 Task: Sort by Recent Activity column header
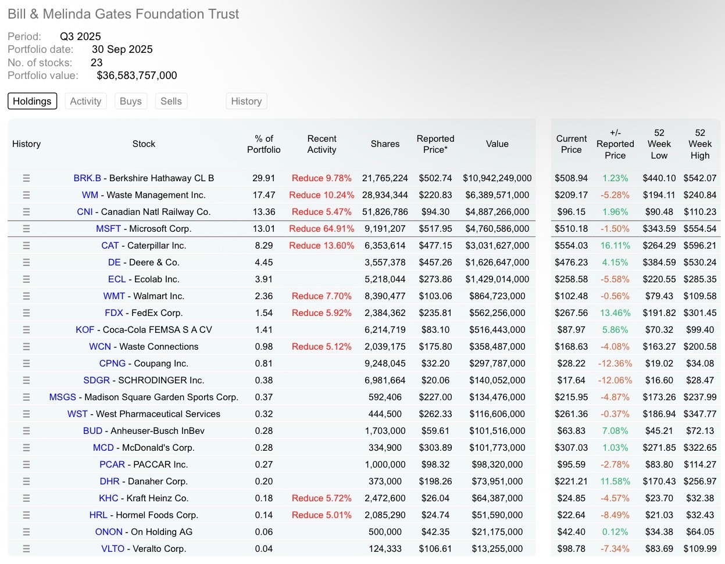point(322,144)
